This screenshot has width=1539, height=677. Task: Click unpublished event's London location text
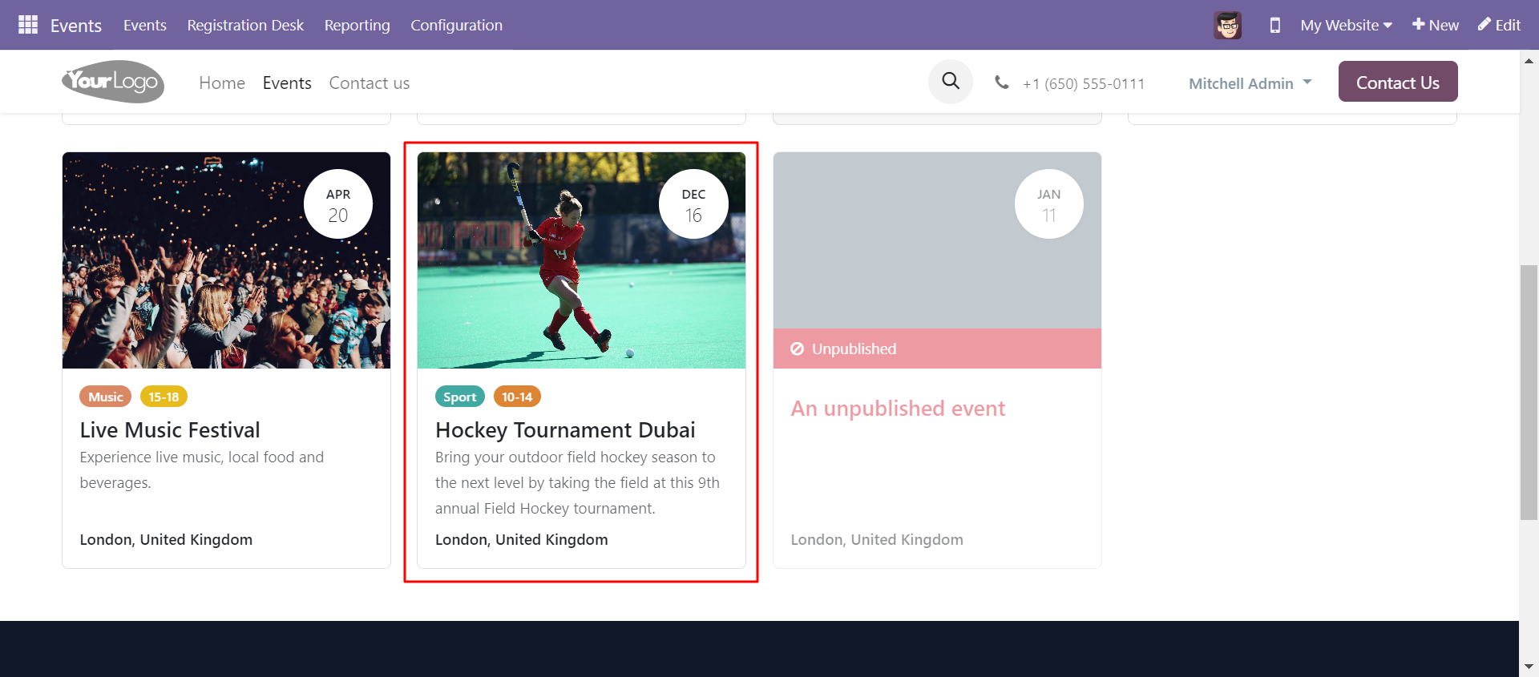(x=877, y=539)
